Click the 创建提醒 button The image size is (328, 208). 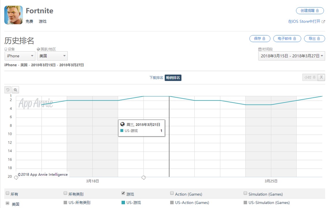pos(310,11)
